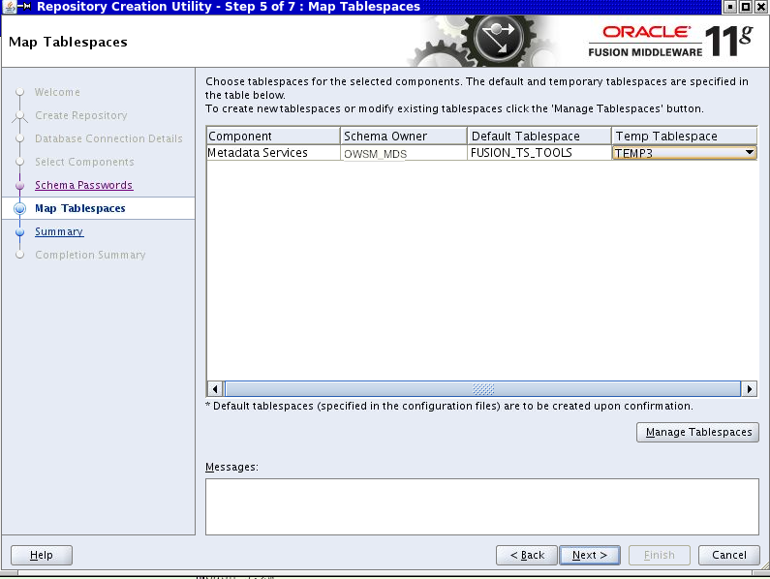The width and height of the screenshot is (770, 579).
Task: Click the right scroll arrow of table
Action: (x=749, y=389)
